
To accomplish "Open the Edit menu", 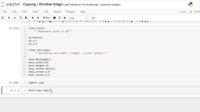I will 14,12.
